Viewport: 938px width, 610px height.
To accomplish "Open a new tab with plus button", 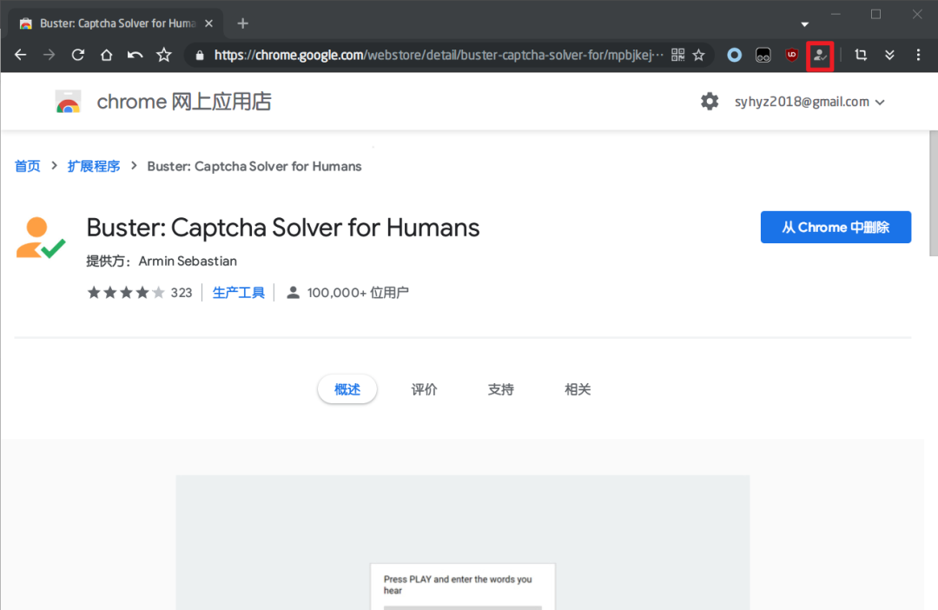I will pos(242,23).
